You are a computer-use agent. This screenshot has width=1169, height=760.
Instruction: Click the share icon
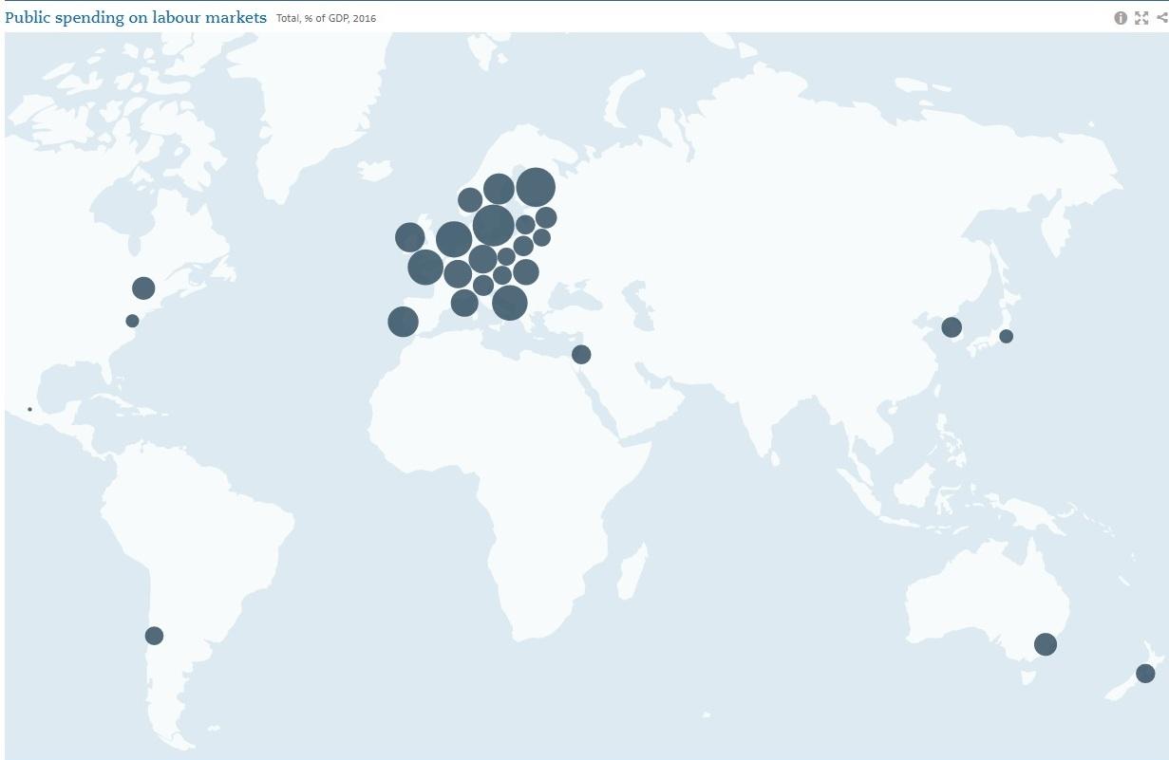tap(1161, 18)
